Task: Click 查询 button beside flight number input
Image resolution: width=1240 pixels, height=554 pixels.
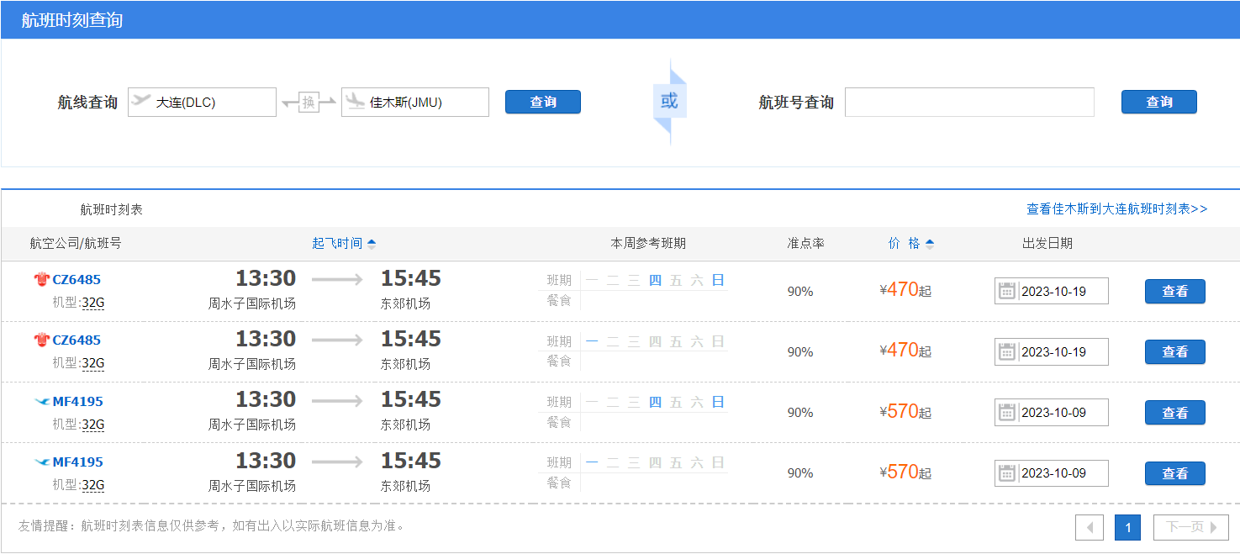Action: [1159, 102]
